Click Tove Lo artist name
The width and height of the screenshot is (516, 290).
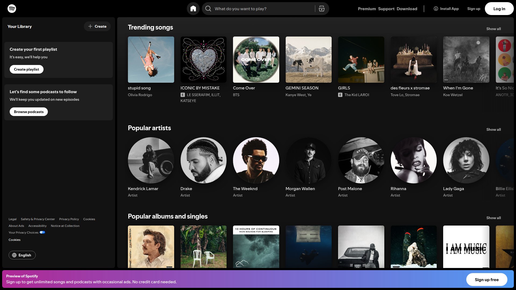[397, 95]
